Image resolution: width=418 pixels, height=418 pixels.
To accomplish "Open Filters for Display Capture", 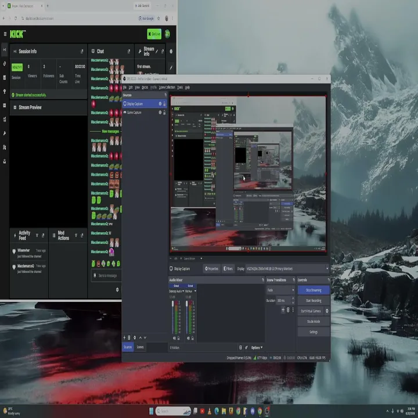I will tap(228, 269).
